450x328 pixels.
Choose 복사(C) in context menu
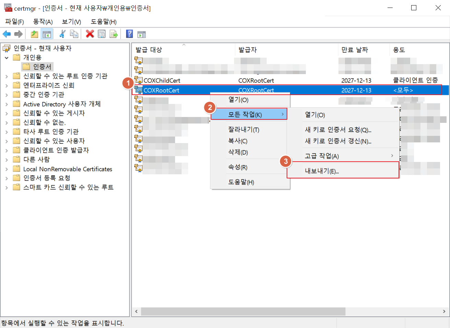pos(250,141)
